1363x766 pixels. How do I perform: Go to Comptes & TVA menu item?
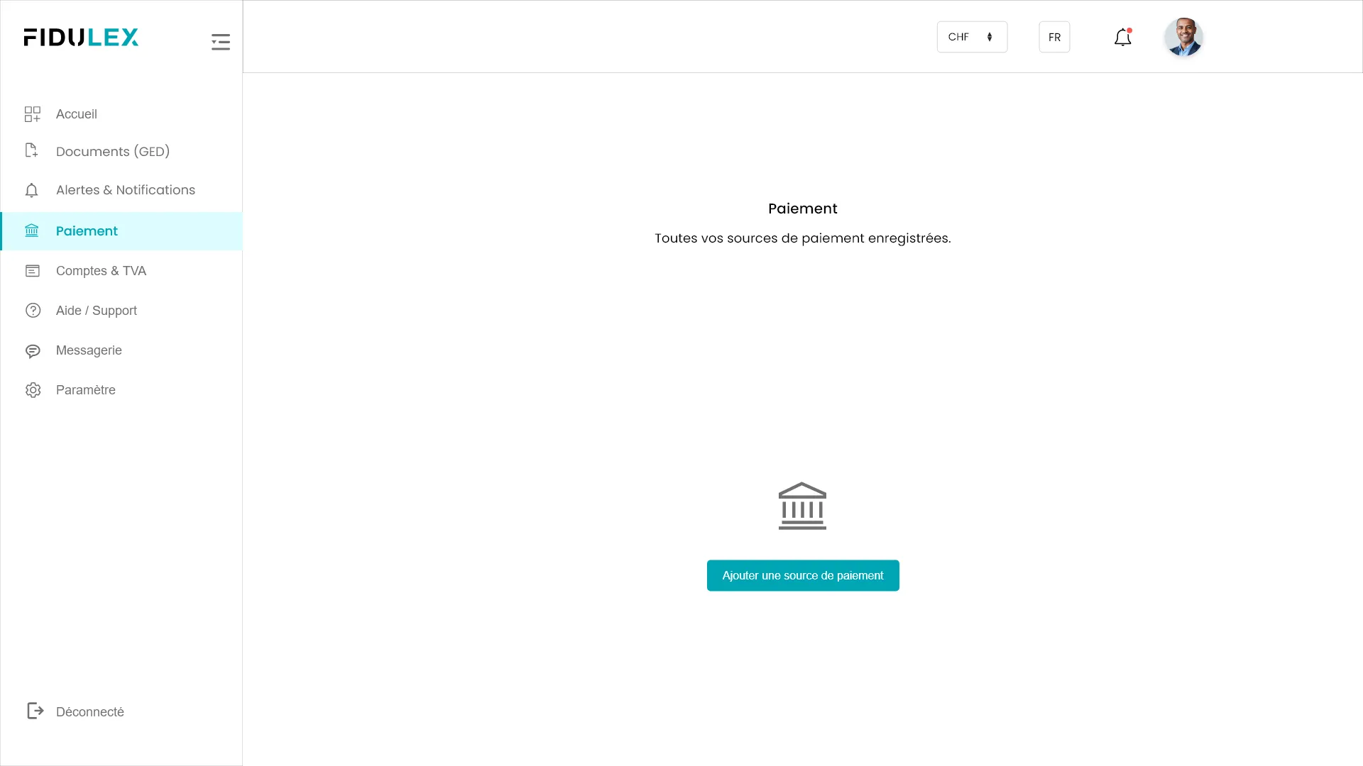coord(101,271)
